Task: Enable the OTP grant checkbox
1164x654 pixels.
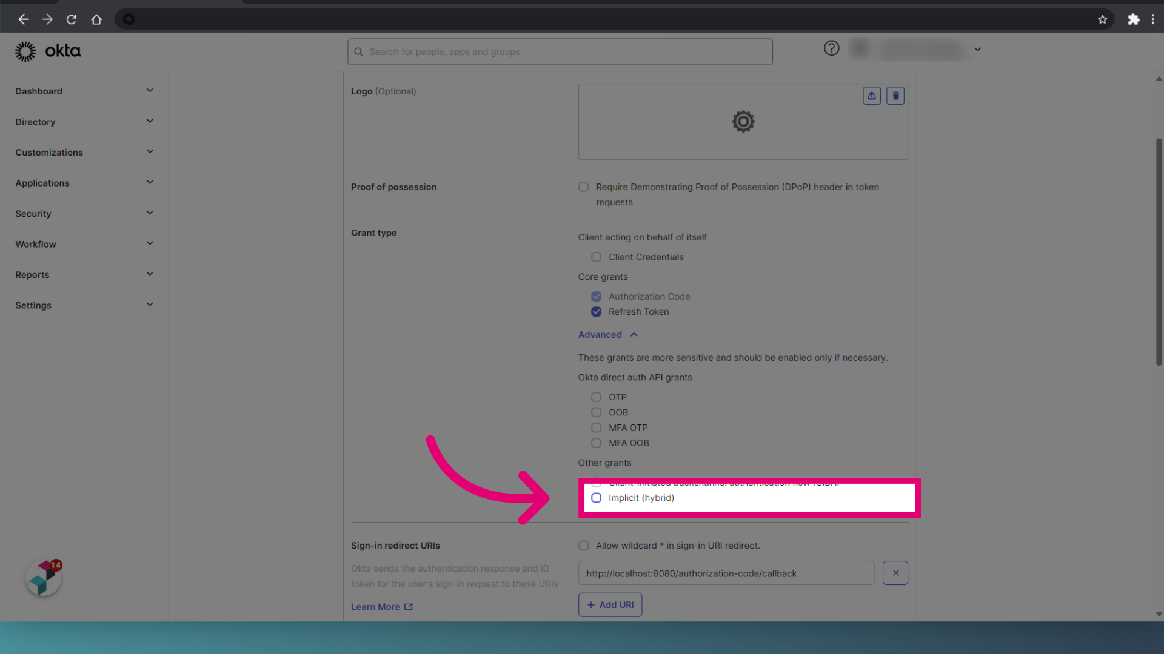Action: (597, 397)
